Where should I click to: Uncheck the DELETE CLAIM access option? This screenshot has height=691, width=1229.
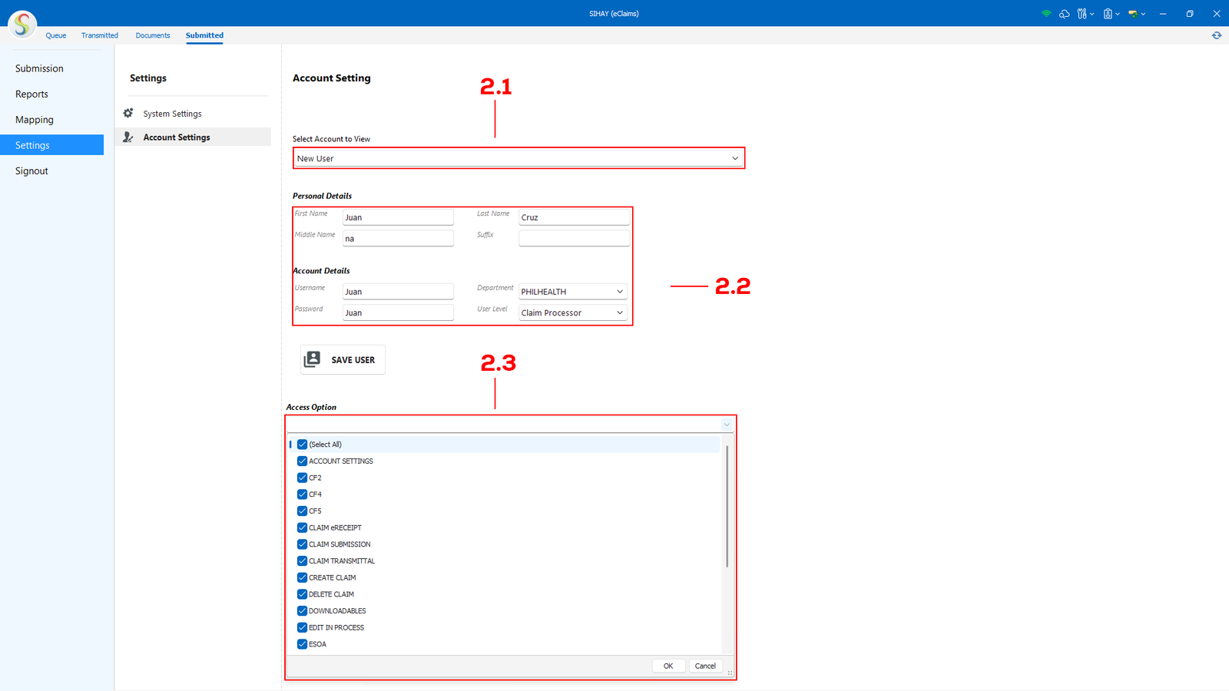[302, 594]
